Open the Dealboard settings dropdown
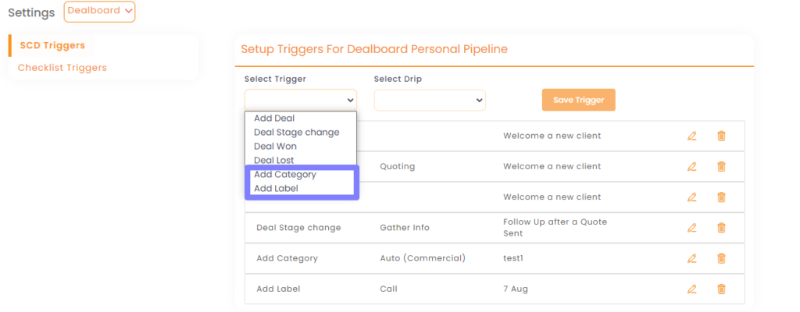 click(99, 12)
